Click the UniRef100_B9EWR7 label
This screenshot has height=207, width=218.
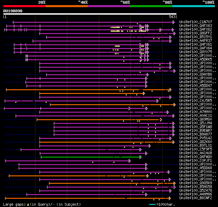pos(196,131)
